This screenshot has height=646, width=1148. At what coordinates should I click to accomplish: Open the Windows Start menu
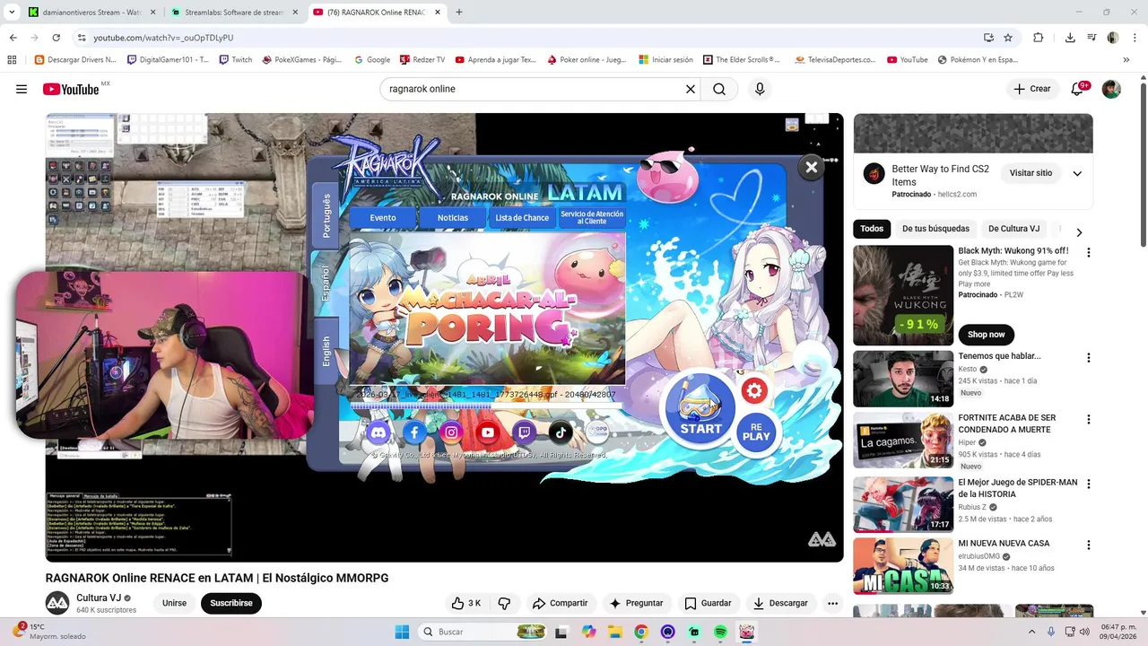pyautogui.click(x=402, y=632)
